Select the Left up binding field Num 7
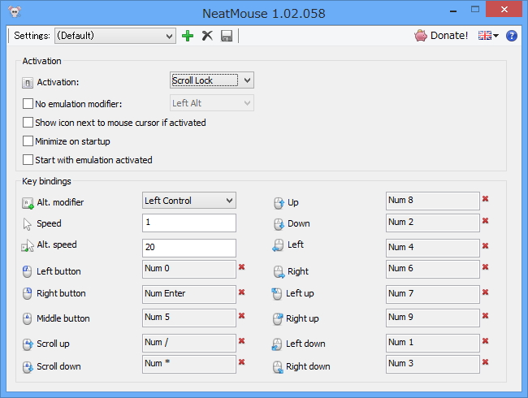The image size is (528, 398). (433, 294)
